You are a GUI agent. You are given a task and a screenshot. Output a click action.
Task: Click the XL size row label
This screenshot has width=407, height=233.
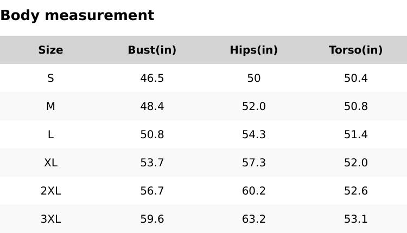(x=50, y=163)
